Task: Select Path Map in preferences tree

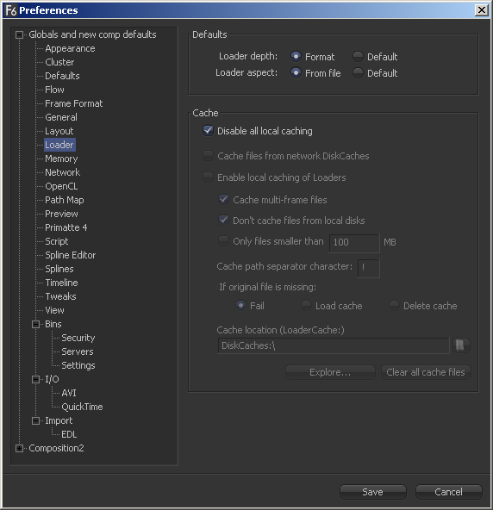Action: 65,200
